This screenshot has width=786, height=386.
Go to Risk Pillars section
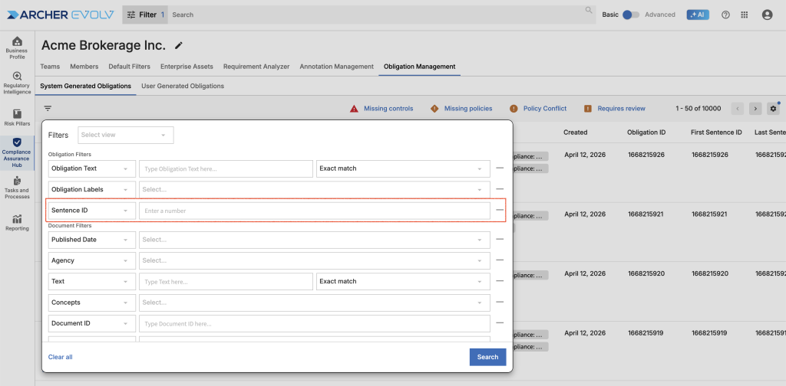coord(16,117)
